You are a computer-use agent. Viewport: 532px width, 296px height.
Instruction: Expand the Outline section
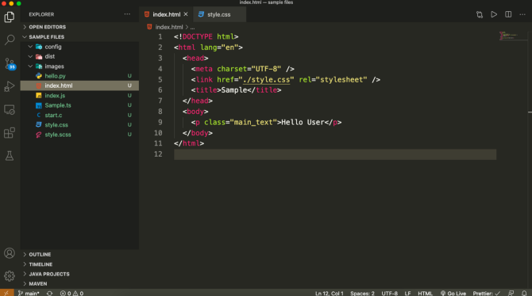[40, 254]
